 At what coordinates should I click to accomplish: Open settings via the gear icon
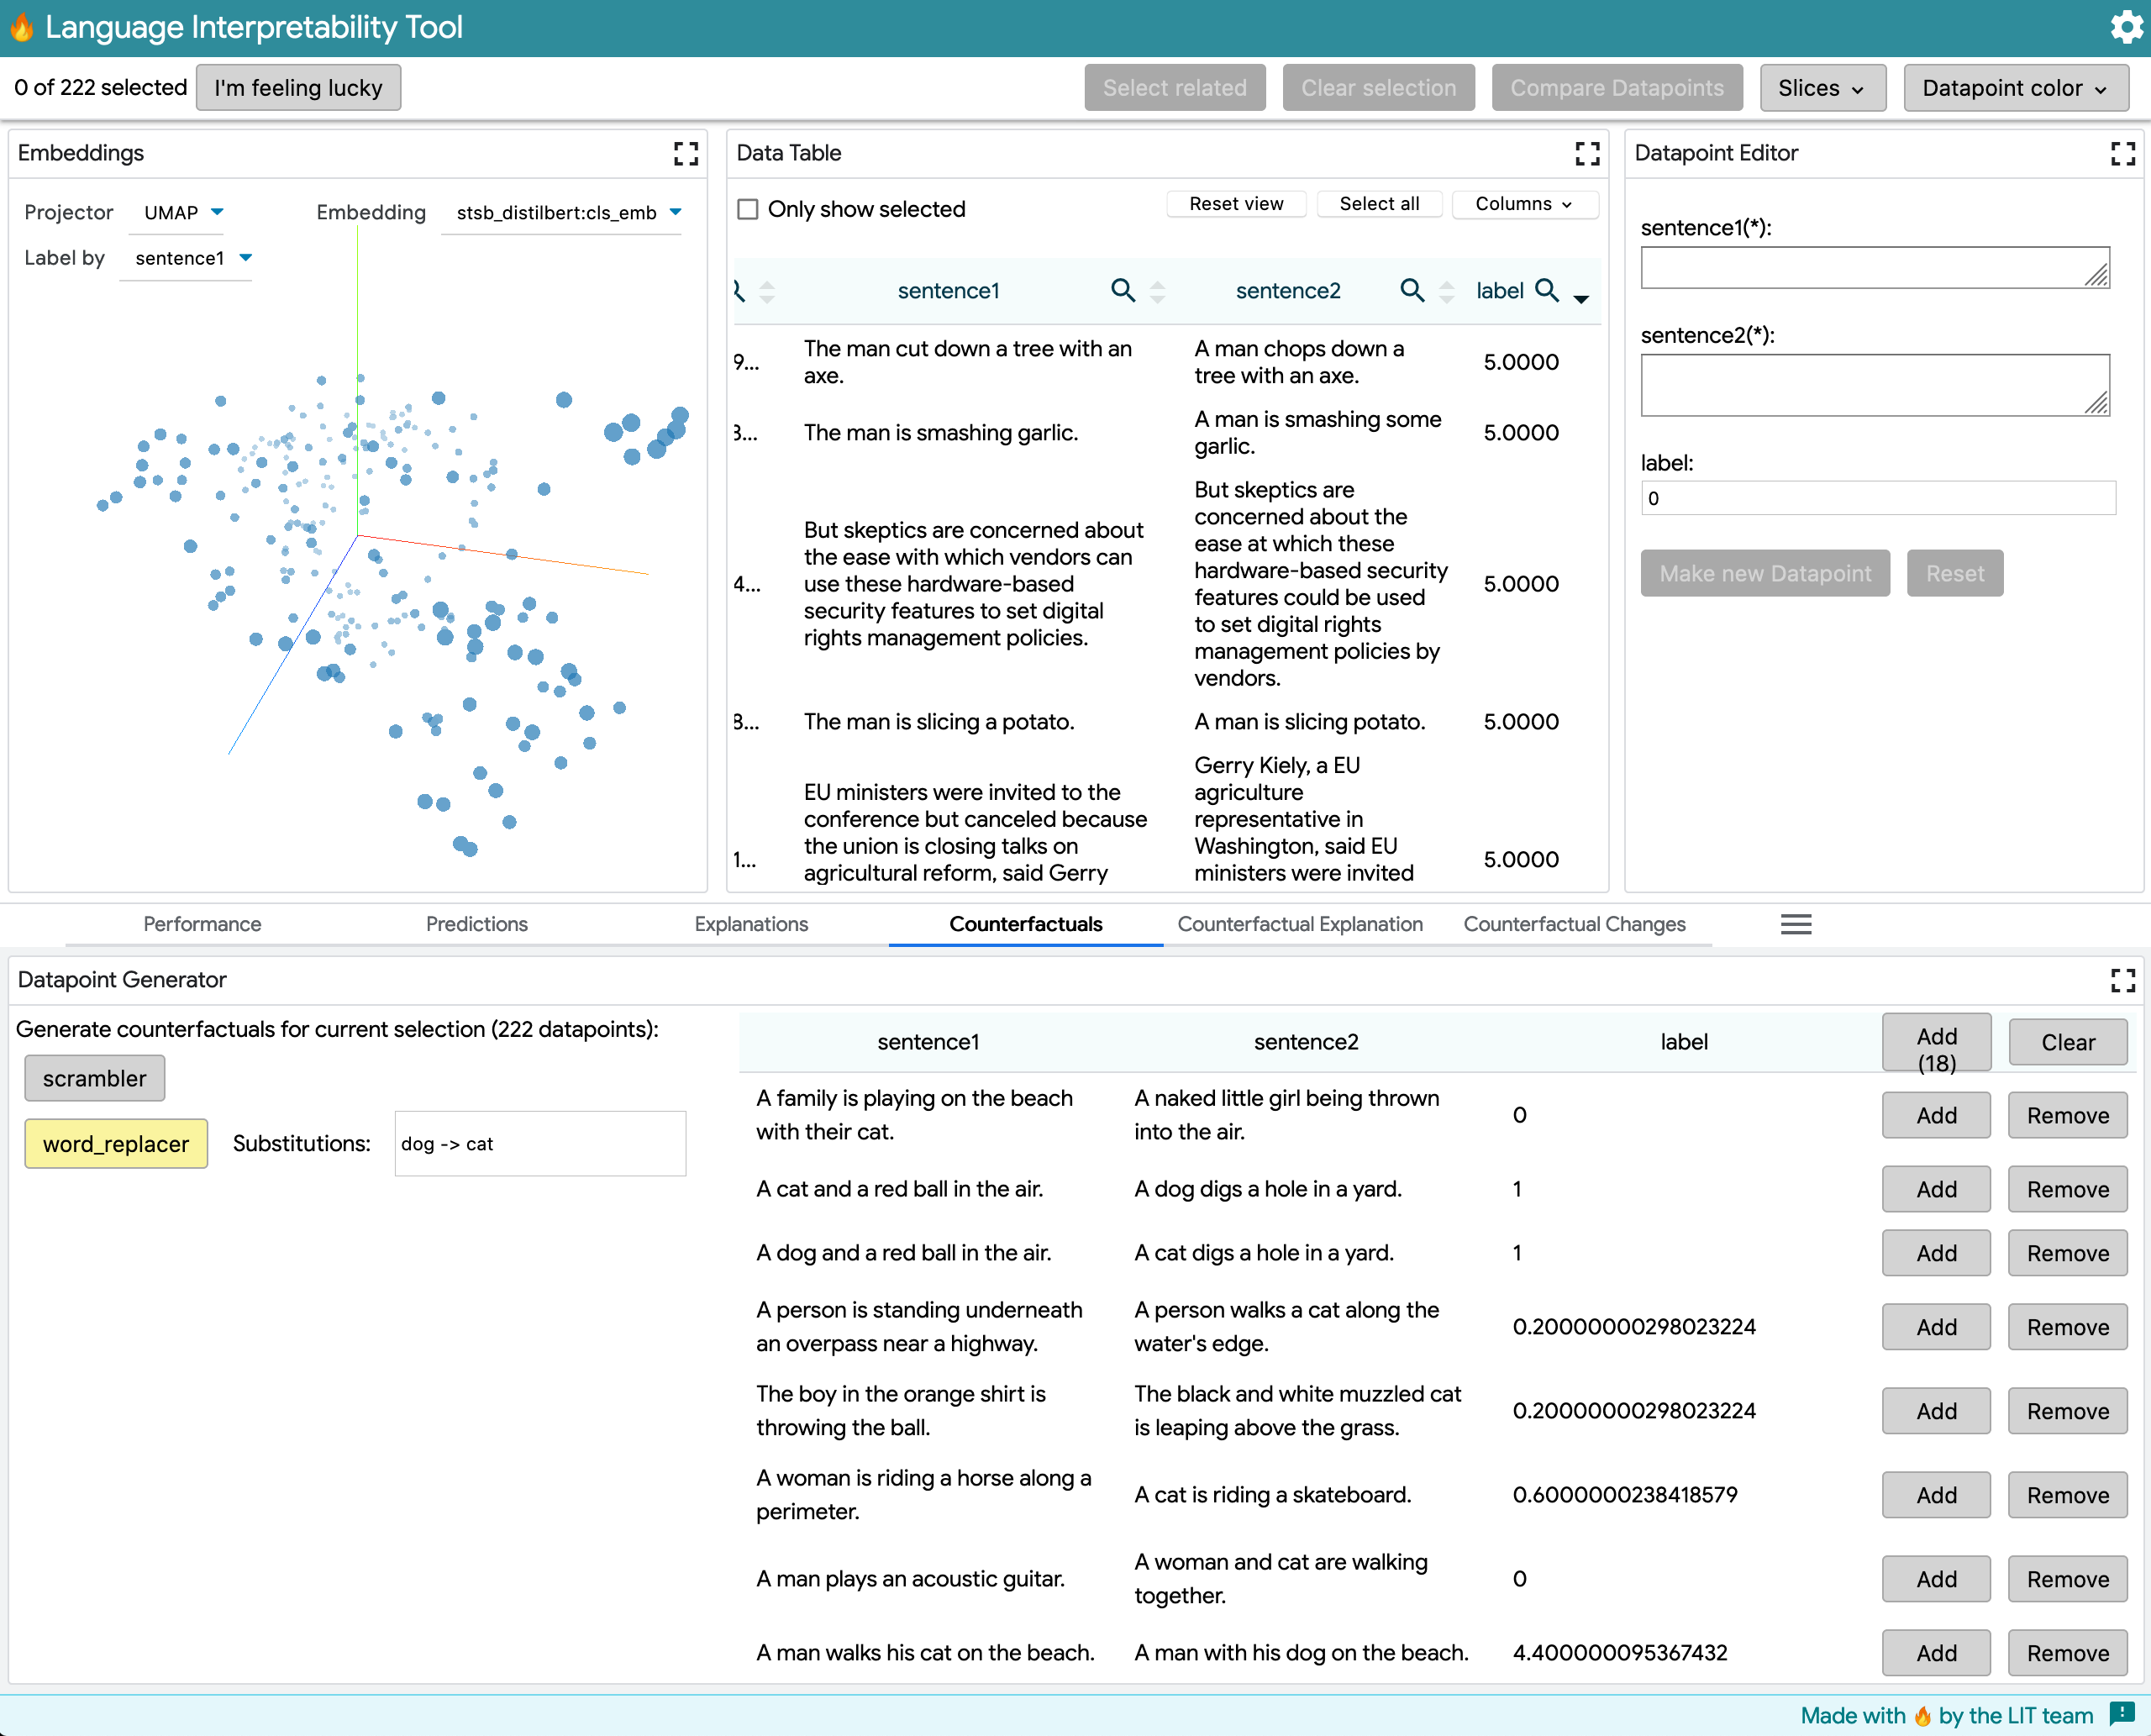pyautogui.click(x=2125, y=27)
